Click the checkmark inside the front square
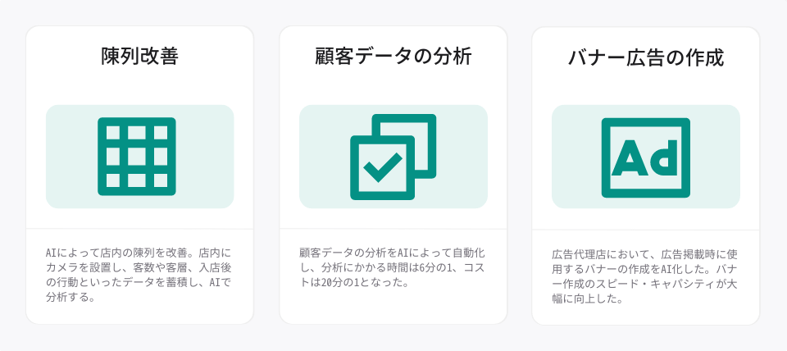 (383, 167)
